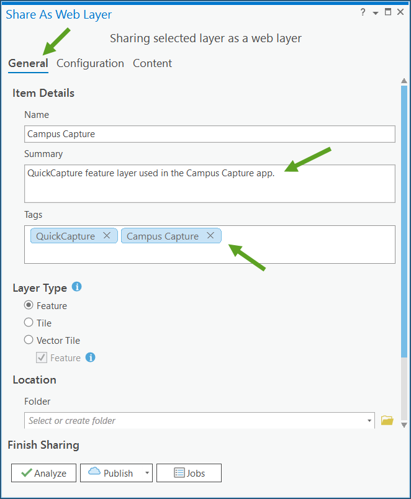This screenshot has height=499, width=411.
Task: Browse folders using the yellow folder icon
Action: coord(387,420)
